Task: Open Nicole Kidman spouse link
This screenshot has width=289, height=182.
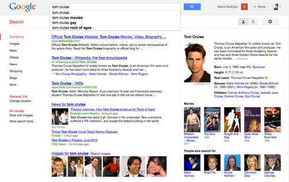Action: (x=269, y=83)
